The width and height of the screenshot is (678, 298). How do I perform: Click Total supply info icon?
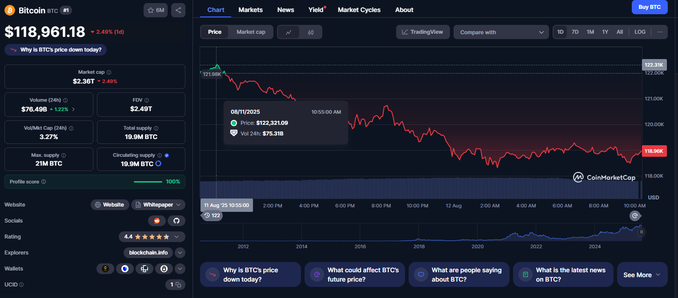pyautogui.click(x=156, y=128)
